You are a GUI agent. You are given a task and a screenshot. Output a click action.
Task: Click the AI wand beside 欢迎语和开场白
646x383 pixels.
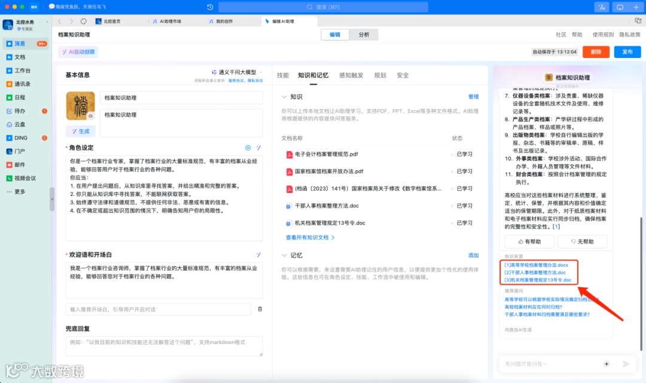(x=258, y=255)
